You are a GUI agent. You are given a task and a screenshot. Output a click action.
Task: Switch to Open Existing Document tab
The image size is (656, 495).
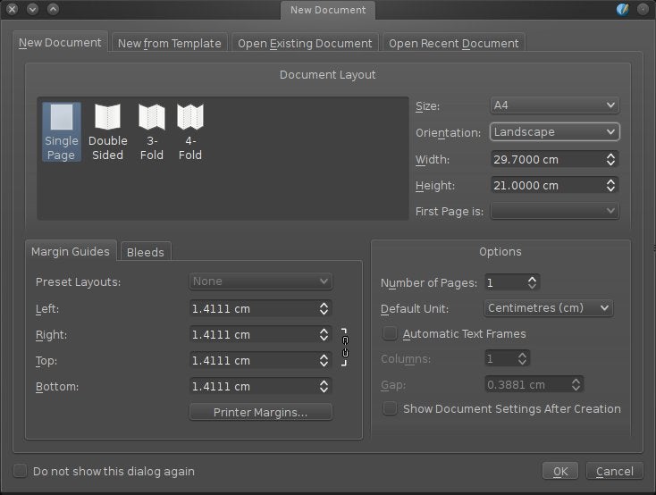coord(305,43)
